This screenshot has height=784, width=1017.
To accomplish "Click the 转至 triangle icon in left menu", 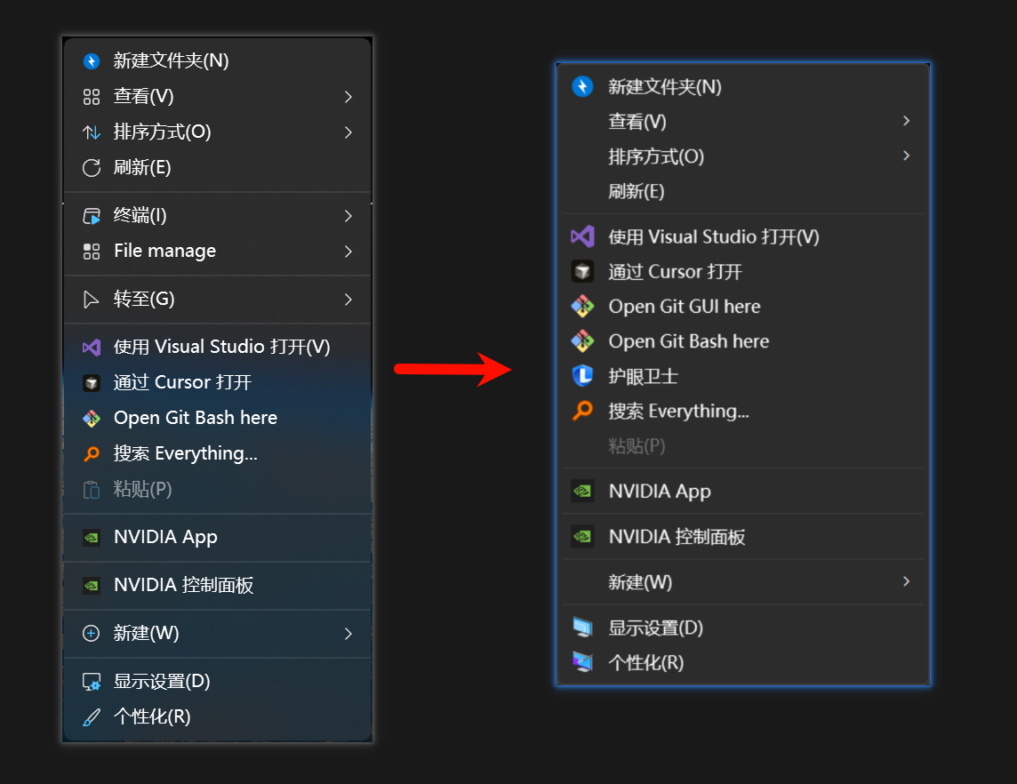I will [92, 300].
